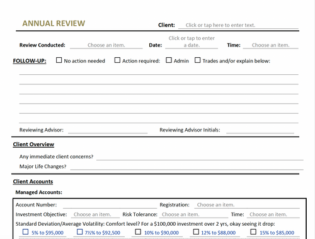Screen dimensions: 315x239
Task: Open the Registration dropdown
Action: click(247, 205)
